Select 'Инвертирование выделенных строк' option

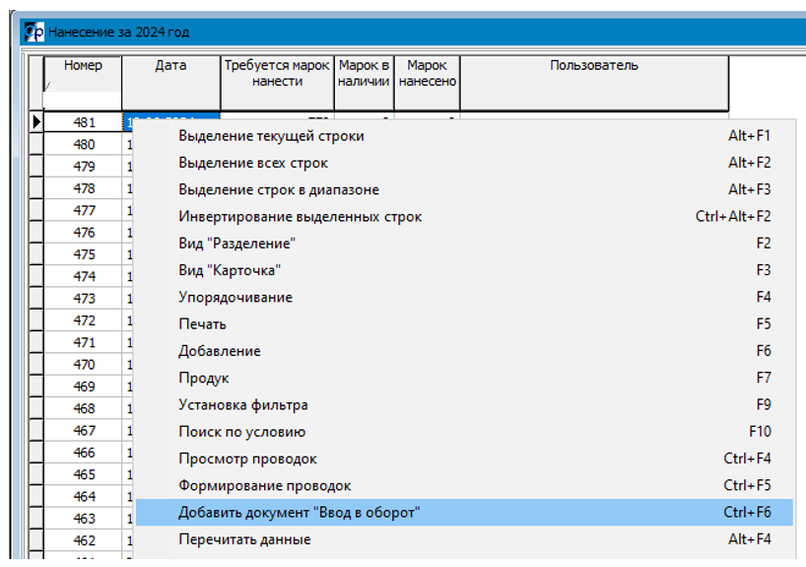(x=300, y=216)
